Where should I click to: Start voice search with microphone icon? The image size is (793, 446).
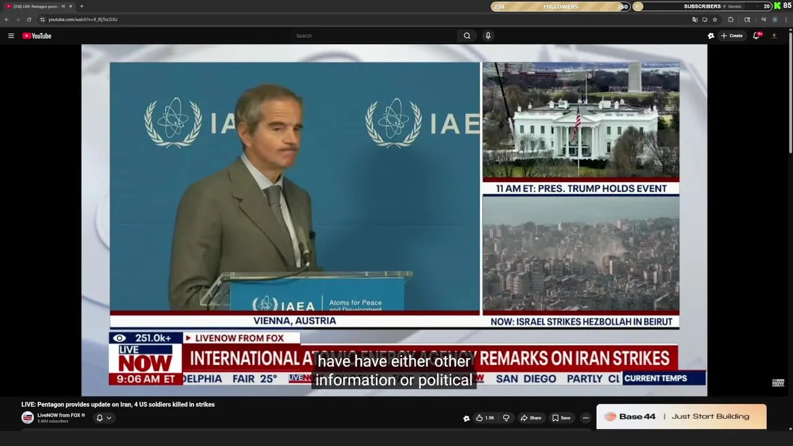[x=488, y=36]
